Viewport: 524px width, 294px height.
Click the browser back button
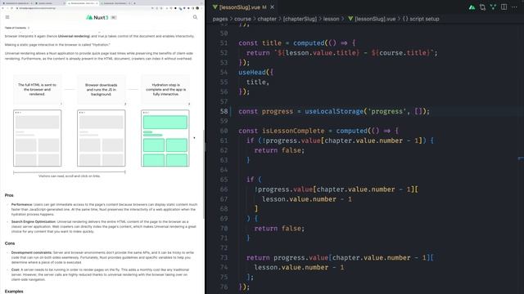[2, 8]
